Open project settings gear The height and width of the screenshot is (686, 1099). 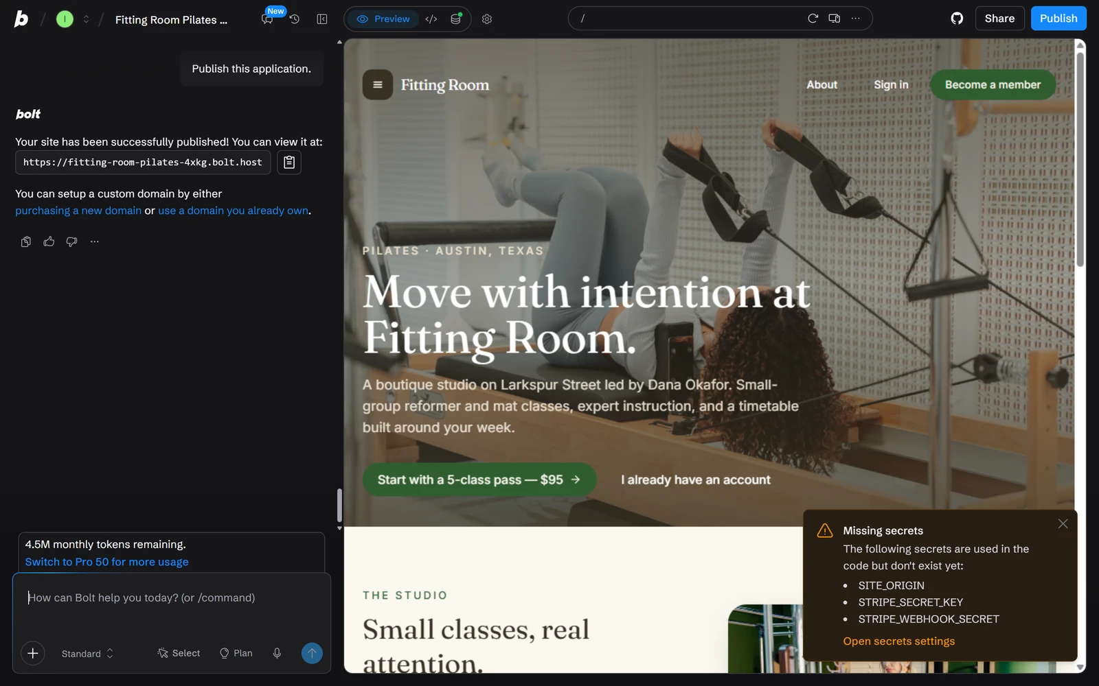point(487,19)
